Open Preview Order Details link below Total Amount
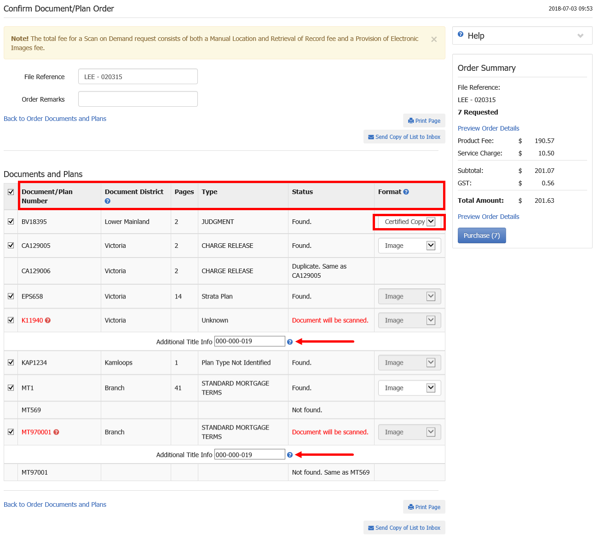The image size is (594, 539). pos(488,217)
